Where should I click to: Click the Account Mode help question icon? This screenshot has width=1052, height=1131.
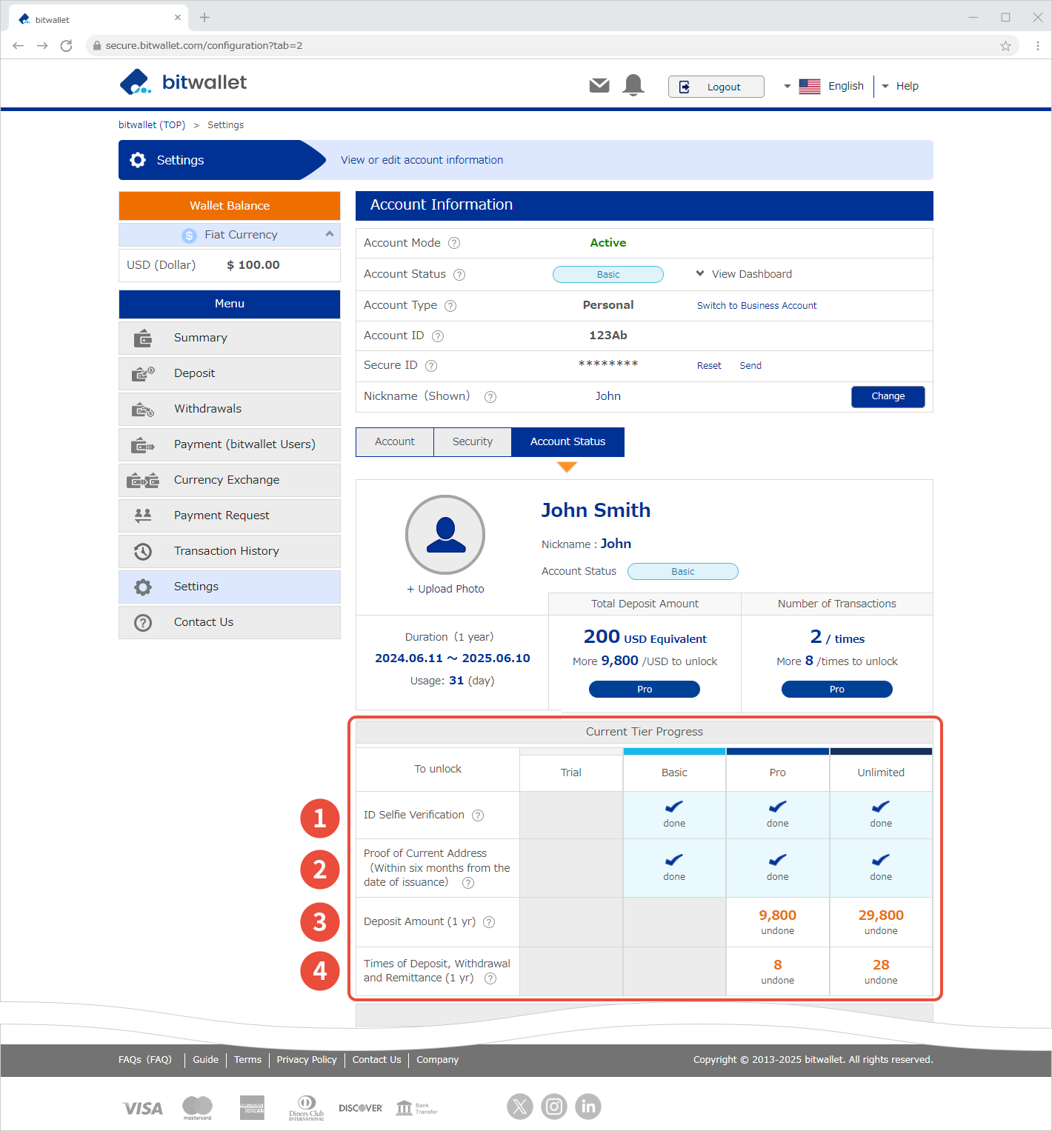(x=454, y=243)
